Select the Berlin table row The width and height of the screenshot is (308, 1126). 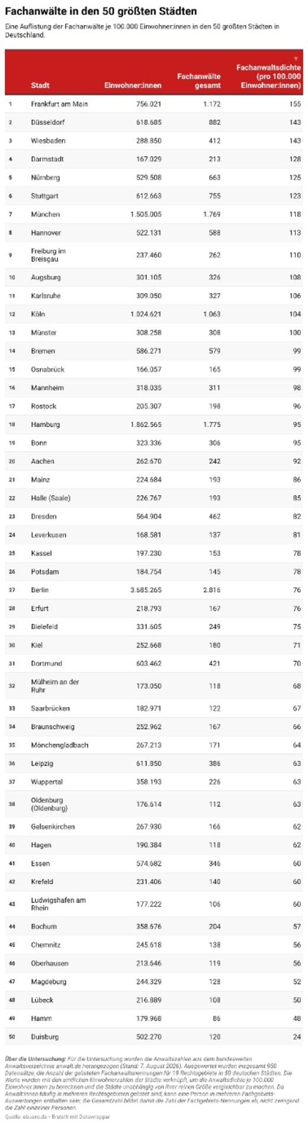pyautogui.click(x=154, y=590)
